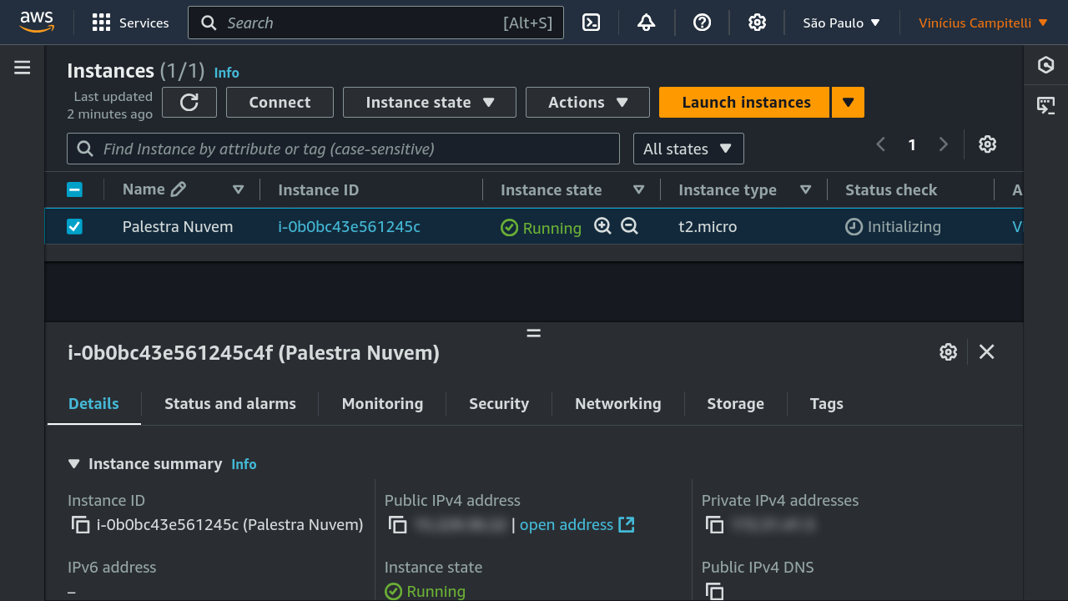
Task: Toggle the left hamburger navigation menu
Action: pos(23,68)
